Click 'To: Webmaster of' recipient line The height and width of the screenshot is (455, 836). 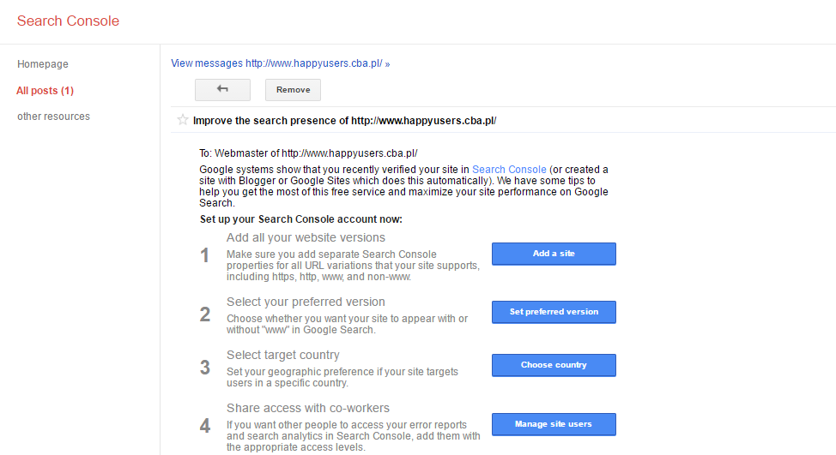click(308, 153)
